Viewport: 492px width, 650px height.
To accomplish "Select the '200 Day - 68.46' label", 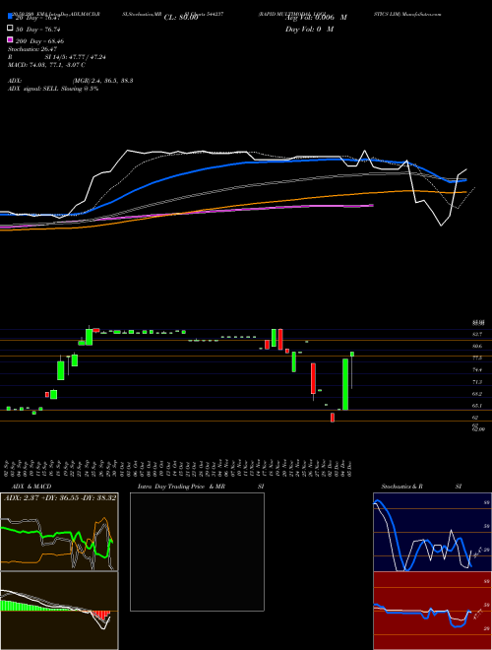I will click(x=39, y=41).
